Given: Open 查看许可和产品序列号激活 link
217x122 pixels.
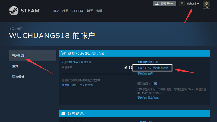Looking at the screenshot, I should [x=152, y=68].
